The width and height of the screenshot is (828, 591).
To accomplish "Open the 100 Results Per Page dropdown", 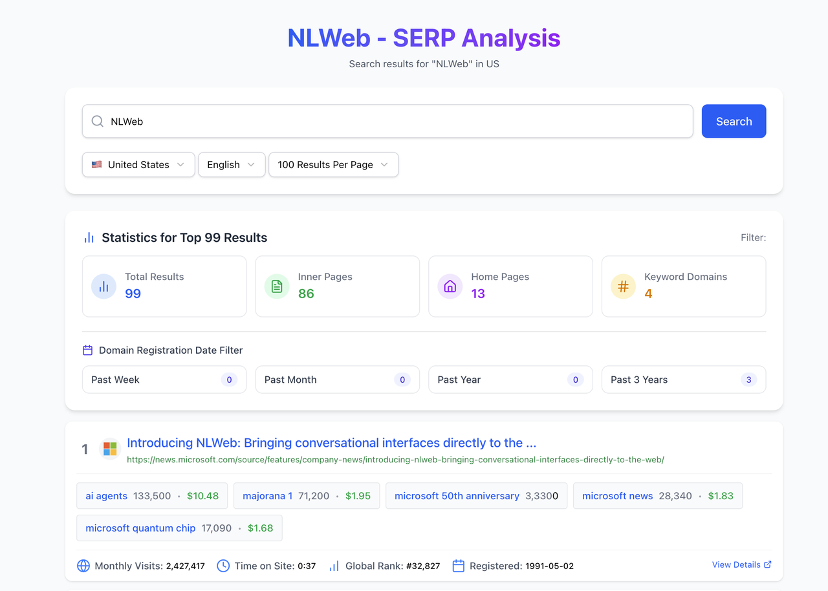I will point(333,165).
